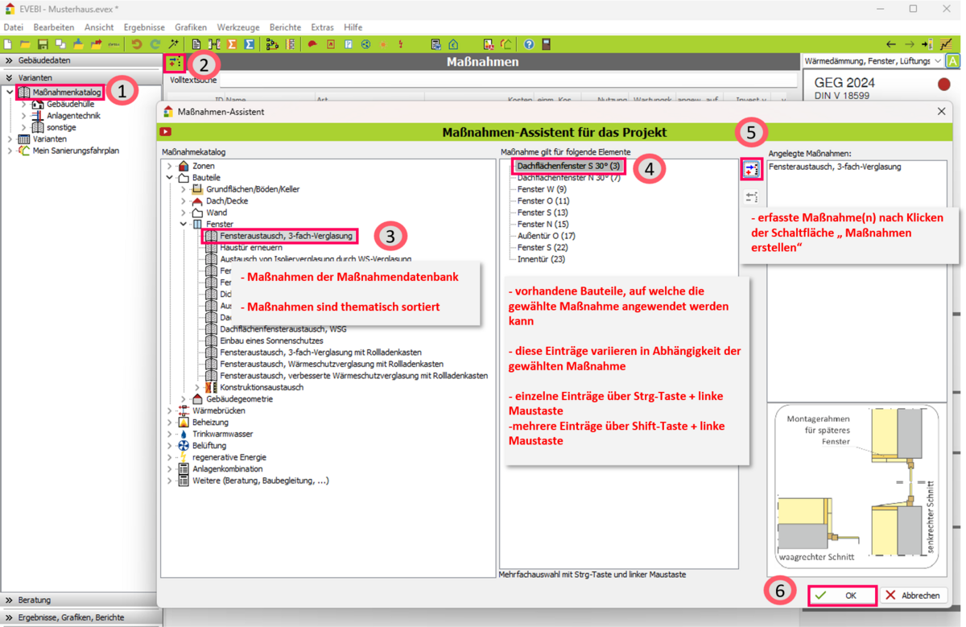Click the save diskette icon in toolbar
Image resolution: width=966 pixels, height=627 pixels.
click(43, 44)
